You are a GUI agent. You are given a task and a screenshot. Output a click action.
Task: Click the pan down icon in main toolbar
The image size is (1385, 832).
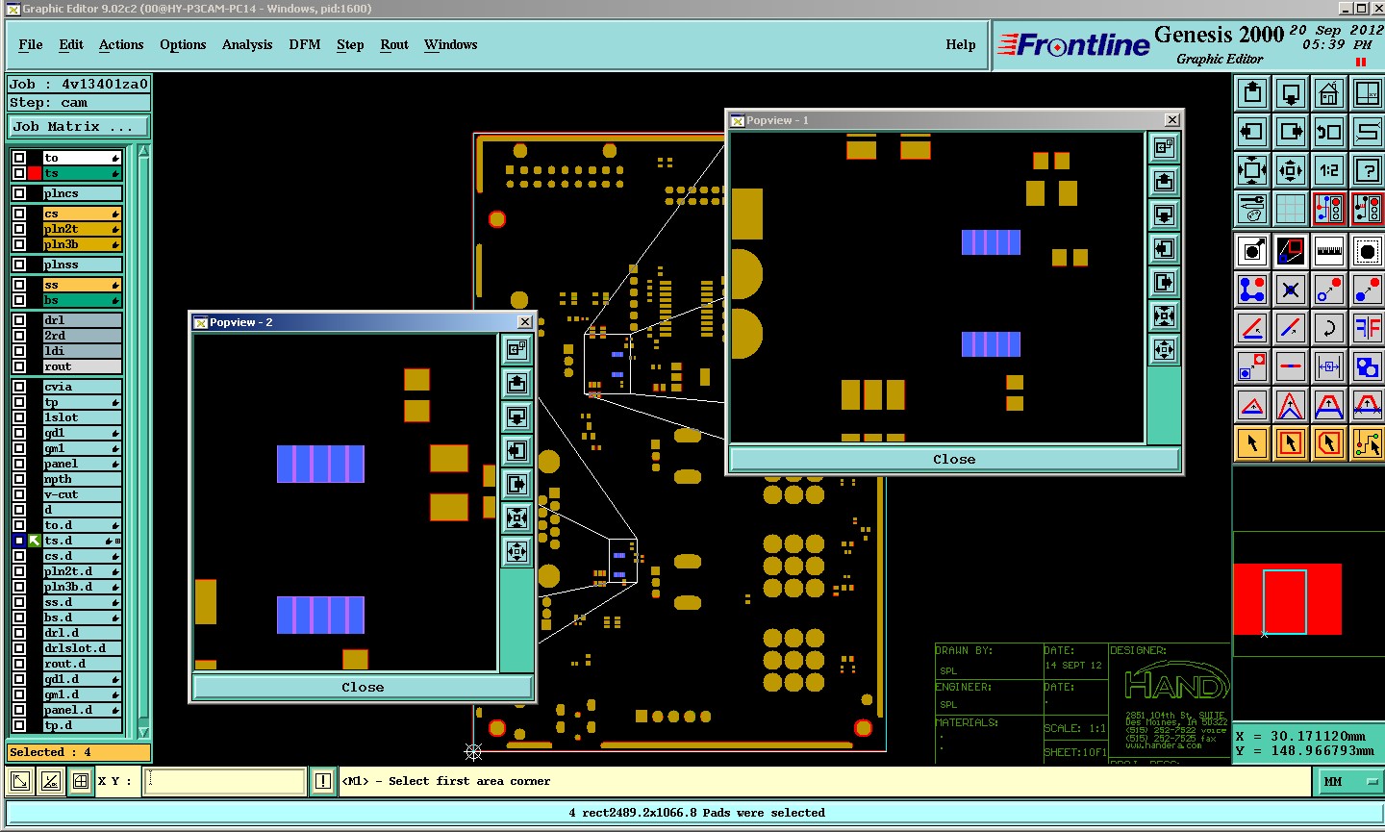[x=1290, y=93]
